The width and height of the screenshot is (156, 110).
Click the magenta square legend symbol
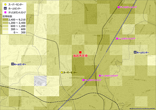(5, 12)
